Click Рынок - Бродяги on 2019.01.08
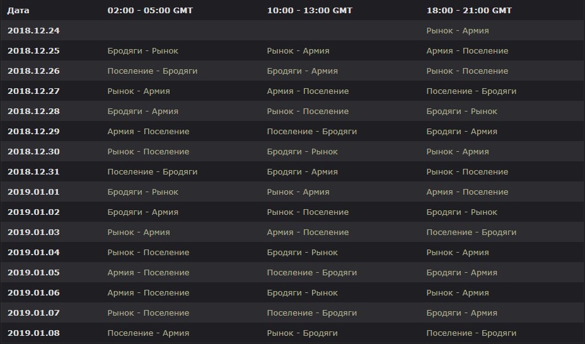Viewport: 585px width, 344px height. coord(302,333)
